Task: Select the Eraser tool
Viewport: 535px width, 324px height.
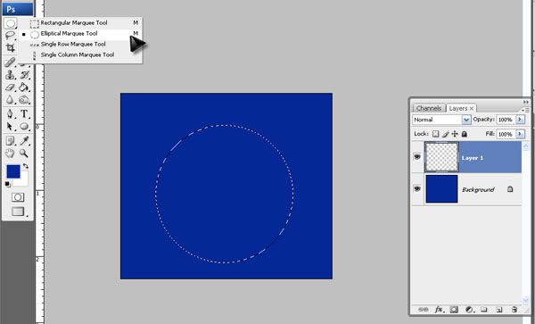Action: coord(10,87)
